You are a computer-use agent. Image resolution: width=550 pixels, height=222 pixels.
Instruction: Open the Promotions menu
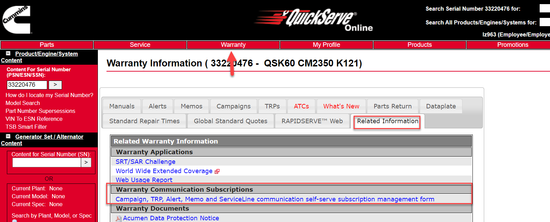pyautogui.click(x=509, y=45)
